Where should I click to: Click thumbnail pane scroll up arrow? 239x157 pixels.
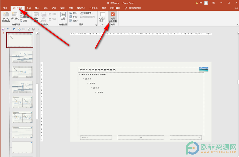click(37, 33)
